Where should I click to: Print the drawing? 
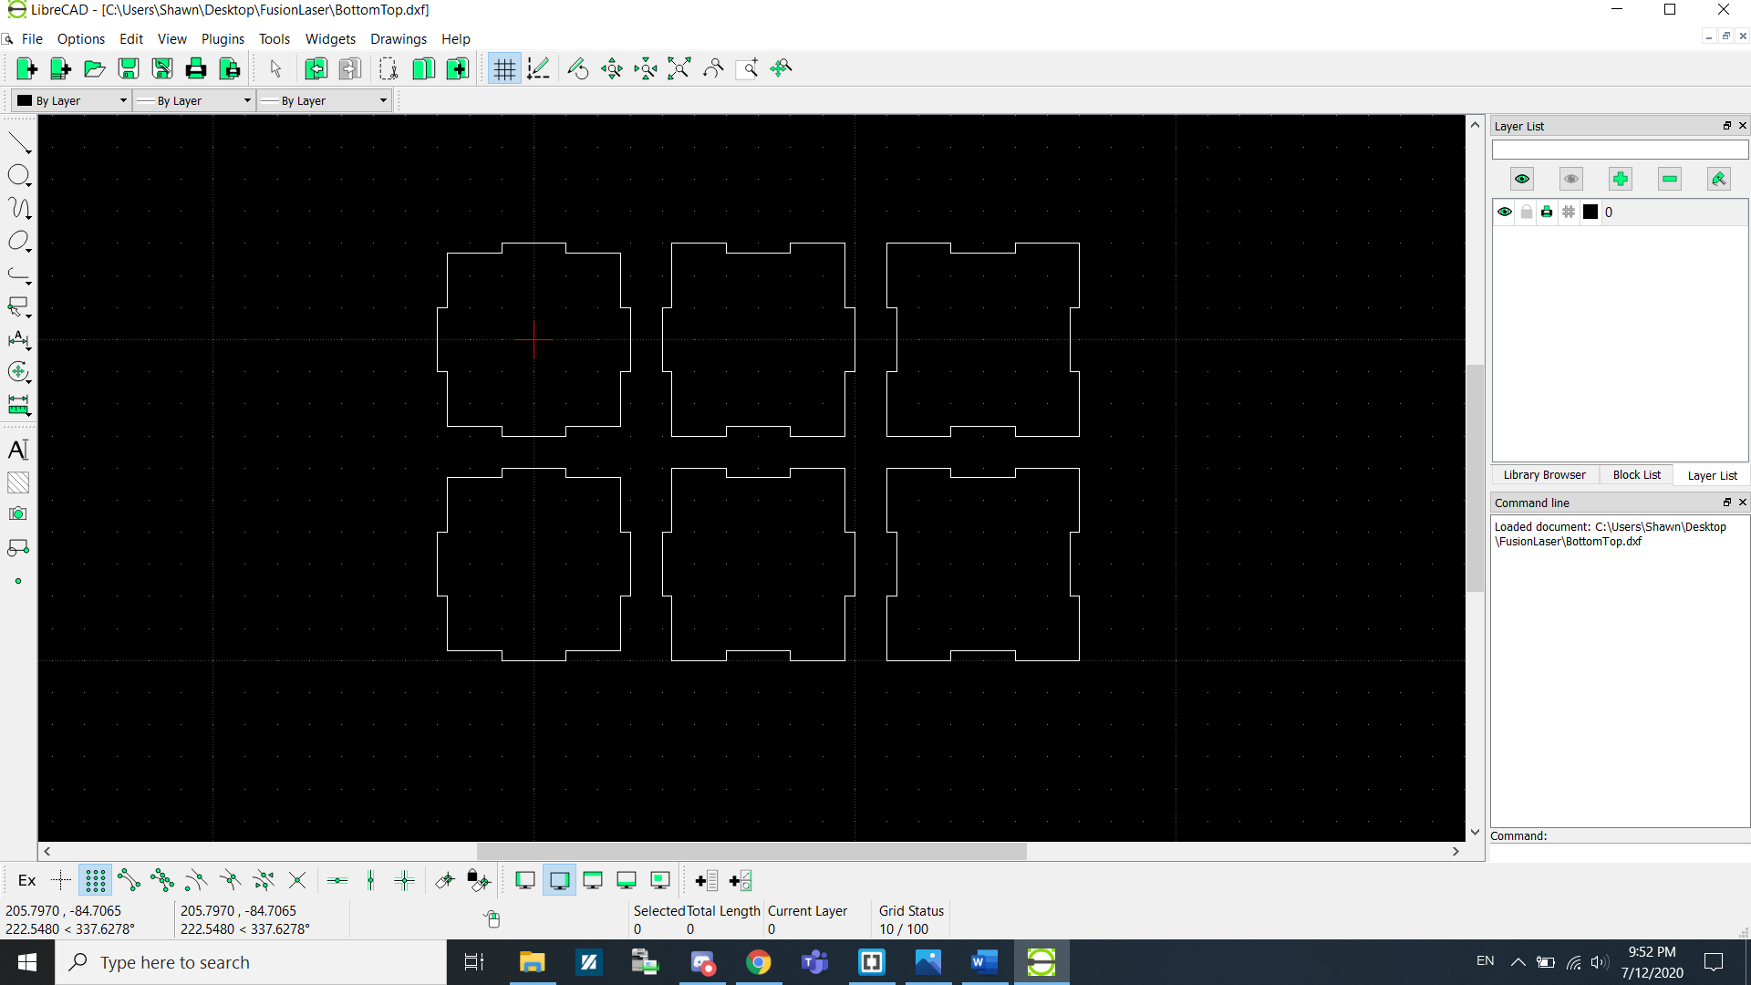(x=196, y=68)
